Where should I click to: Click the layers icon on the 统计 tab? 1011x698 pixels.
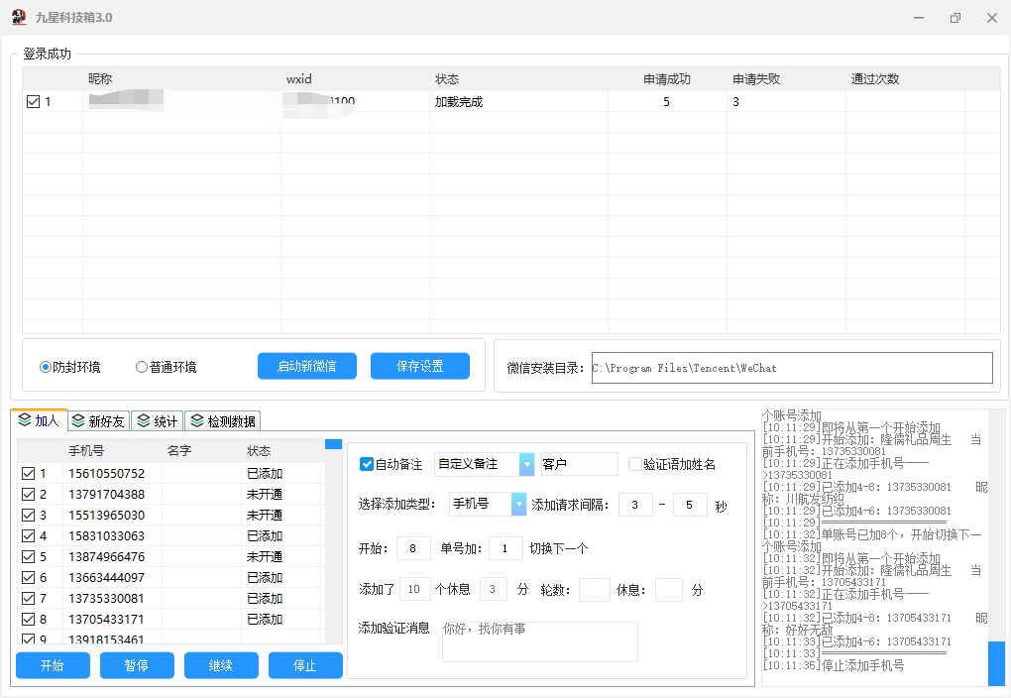144,421
